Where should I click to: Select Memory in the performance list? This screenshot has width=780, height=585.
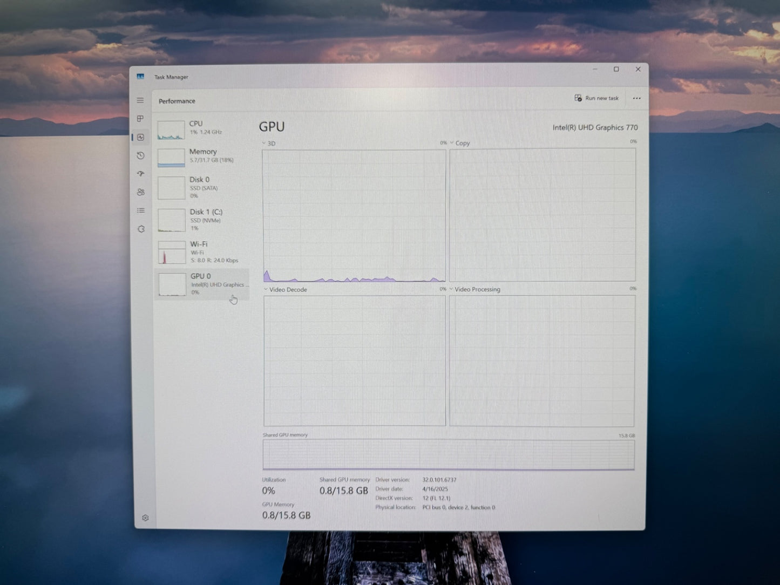(x=201, y=157)
